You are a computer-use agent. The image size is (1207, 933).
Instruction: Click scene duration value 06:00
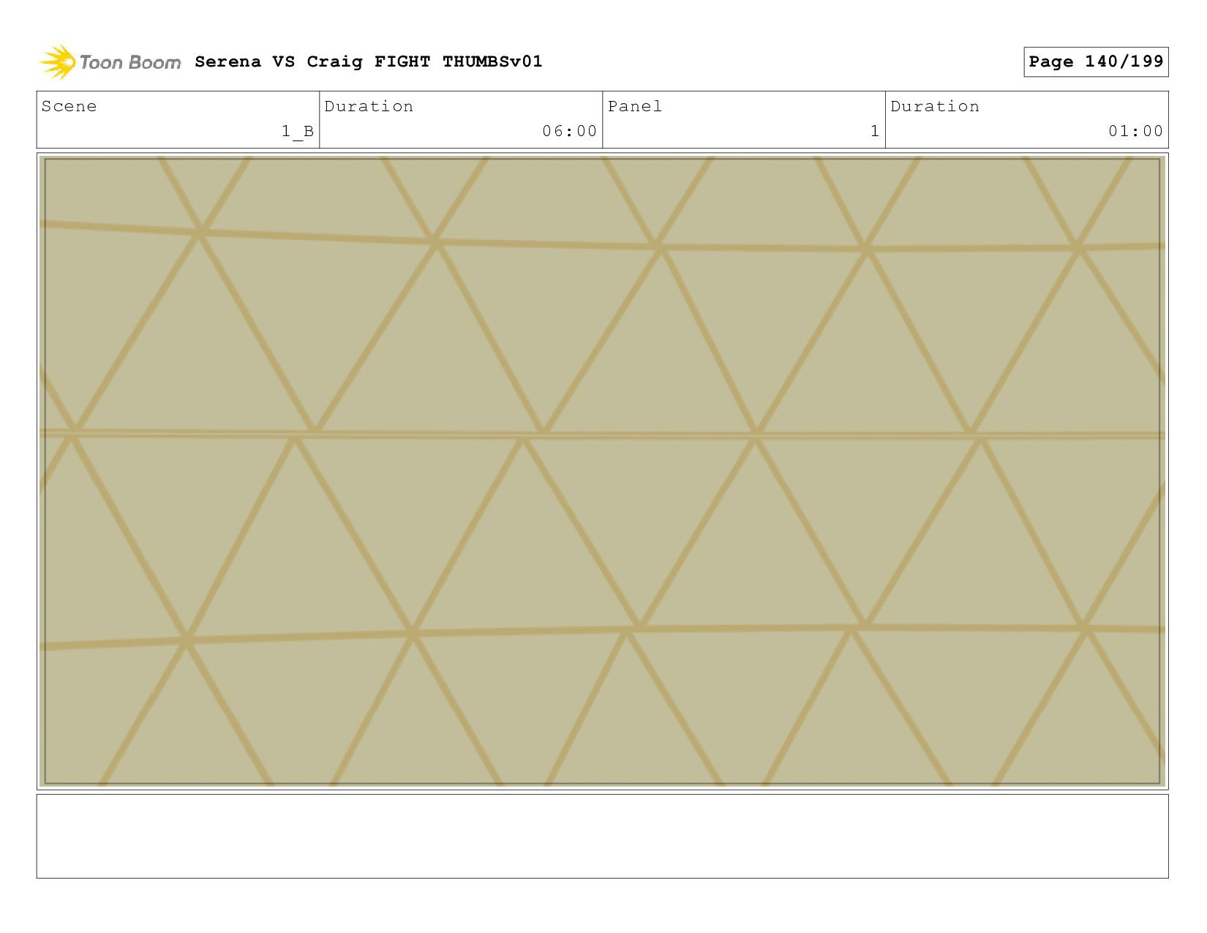coord(570,131)
